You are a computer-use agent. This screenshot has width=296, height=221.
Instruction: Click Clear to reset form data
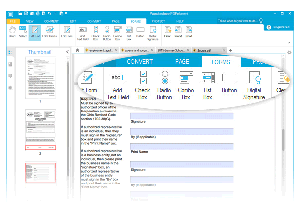point(167,32)
